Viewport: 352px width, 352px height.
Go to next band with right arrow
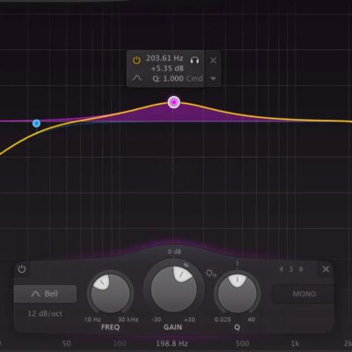301,269
